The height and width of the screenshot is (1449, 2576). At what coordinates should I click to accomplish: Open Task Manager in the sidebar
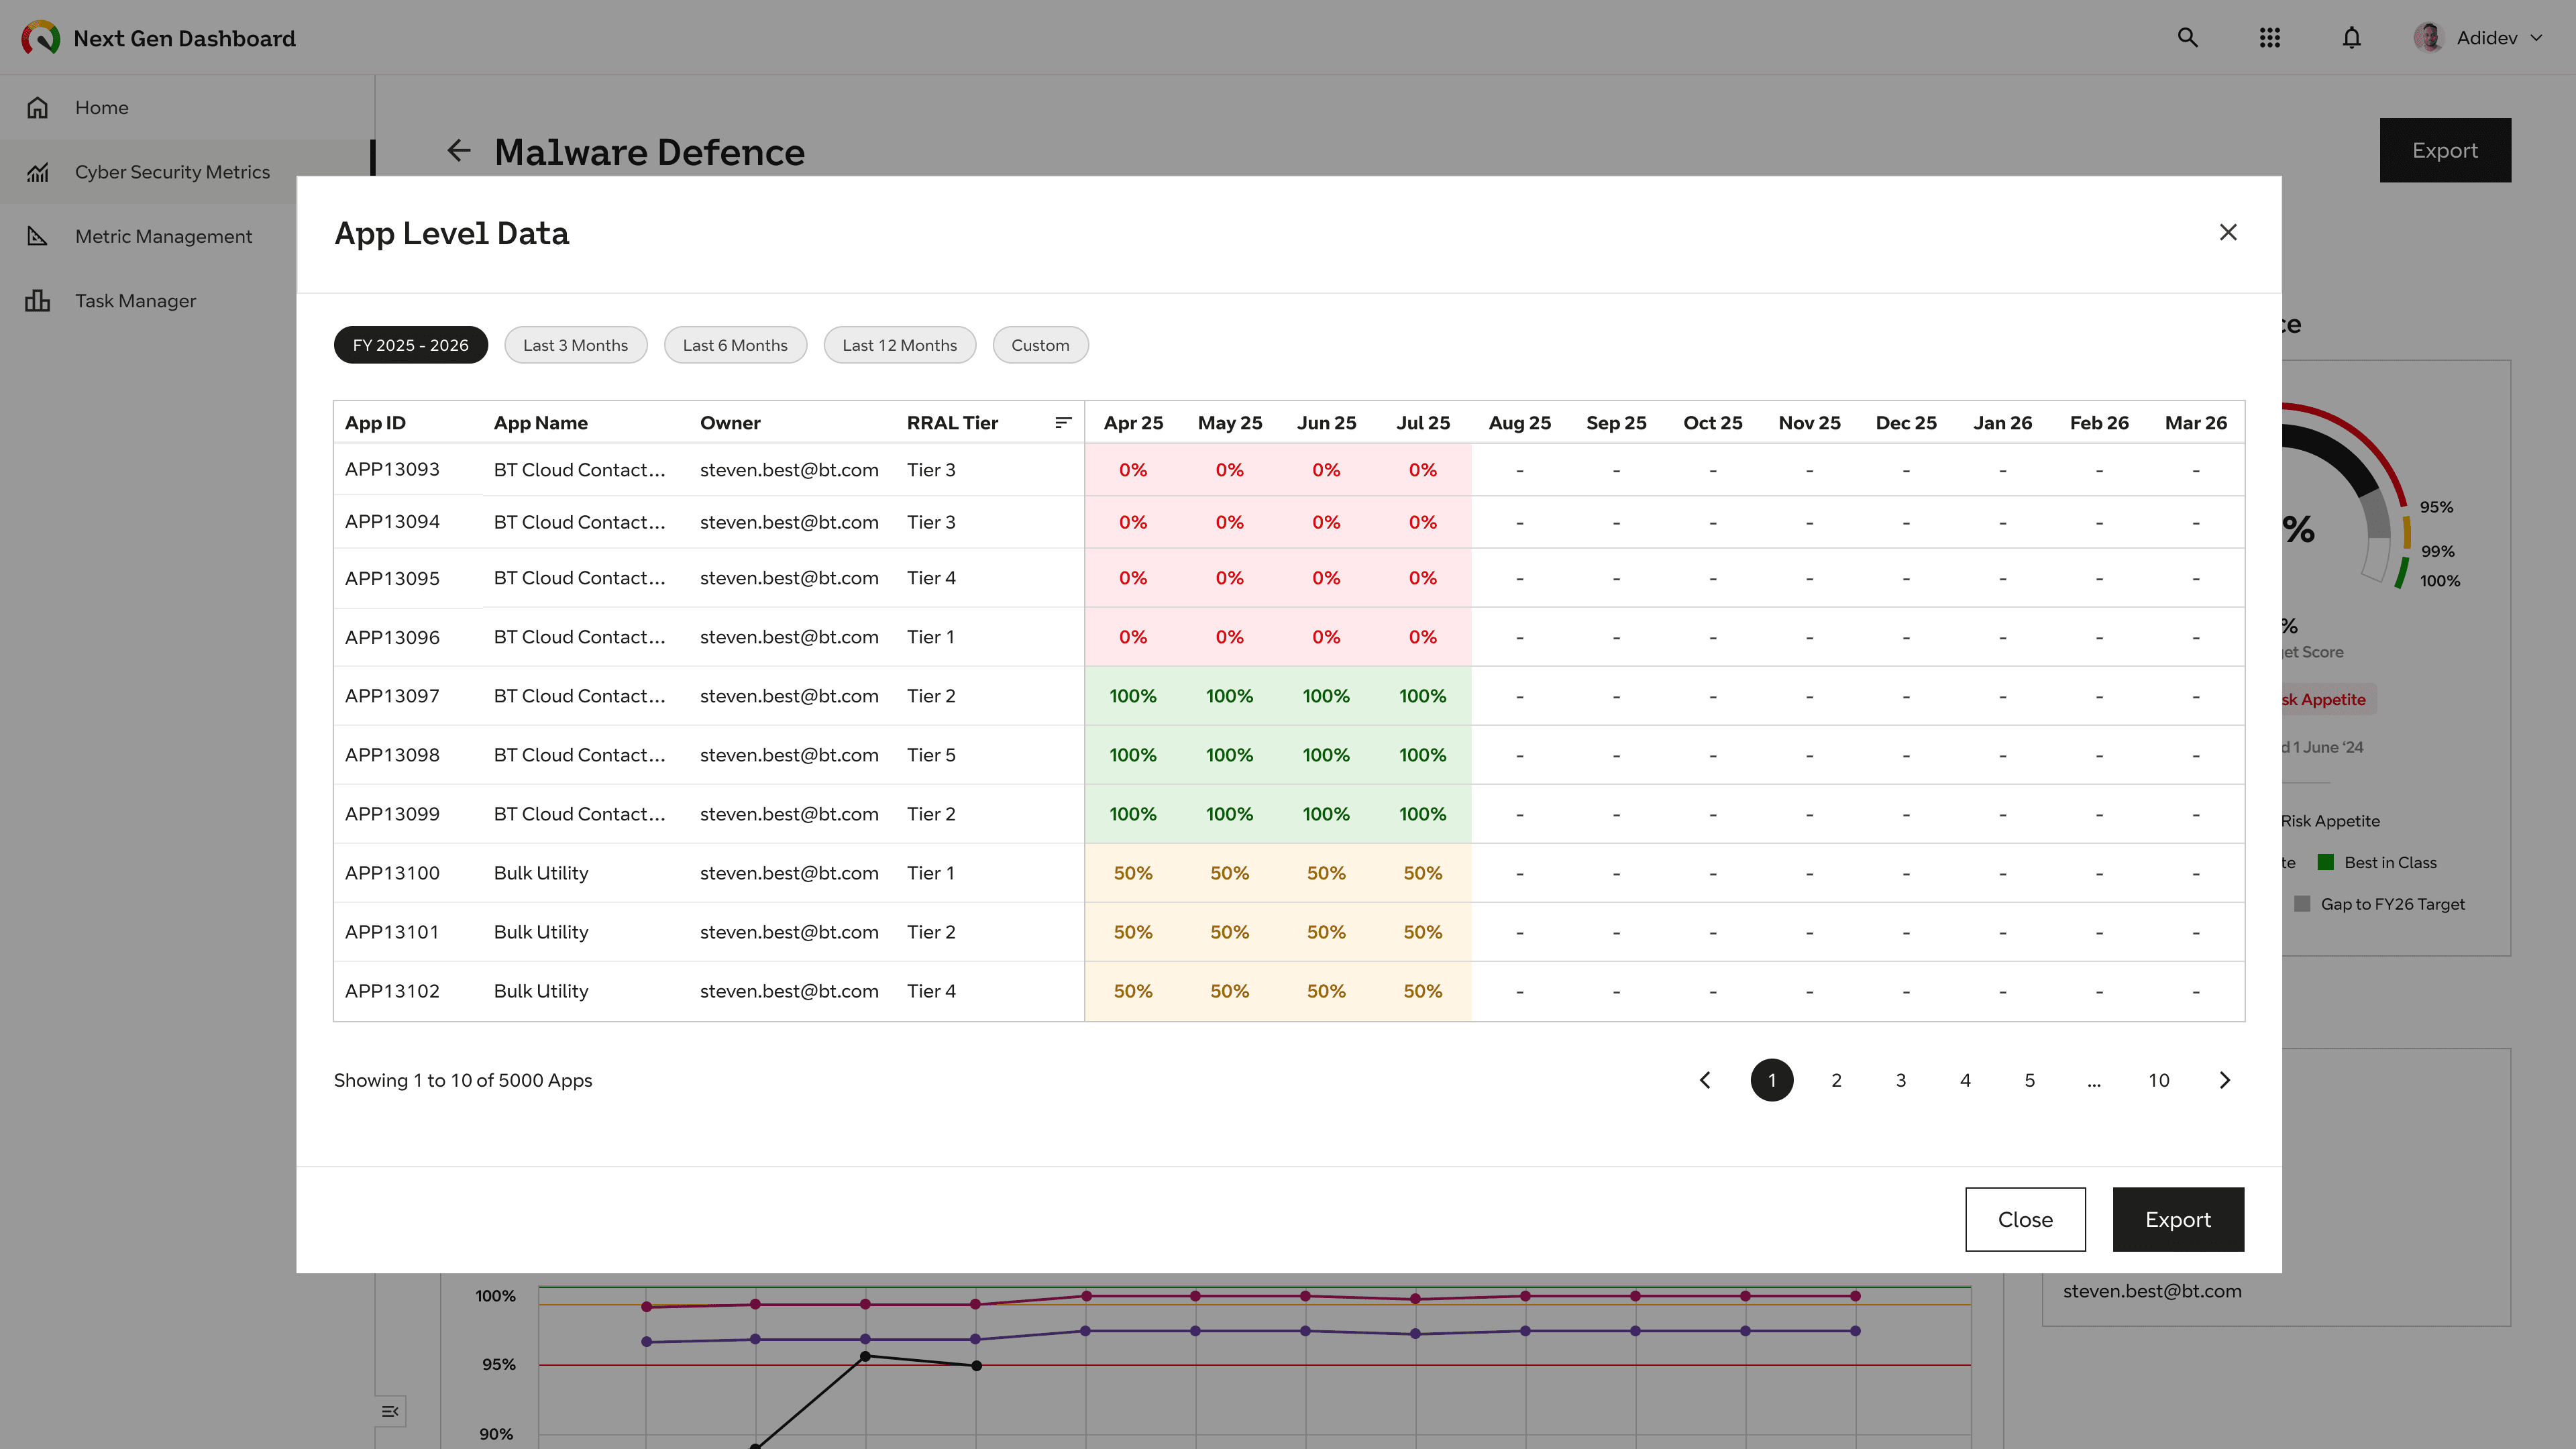[x=135, y=301]
